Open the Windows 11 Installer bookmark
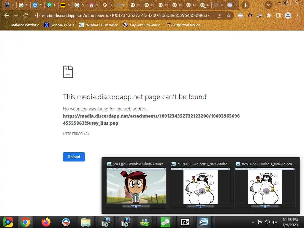The width and height of the screenshot is (304, 228). [x=99, y=25]
